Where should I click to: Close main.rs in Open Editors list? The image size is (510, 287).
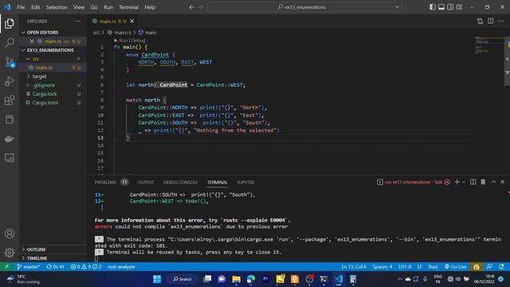32,41
